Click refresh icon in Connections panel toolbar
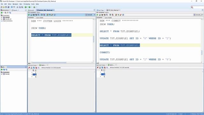 (5, 13)
